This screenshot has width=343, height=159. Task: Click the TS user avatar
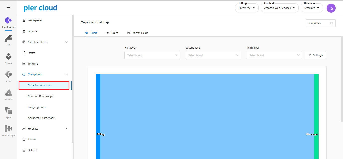[x=331, y=8]
